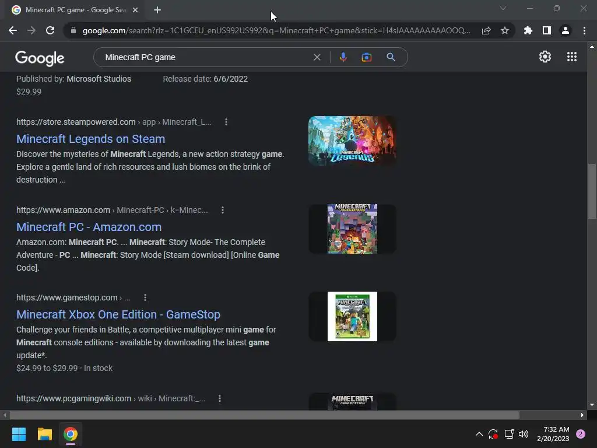Click scroll down arrow on vertical scrollbar

[x=592, y=405]
